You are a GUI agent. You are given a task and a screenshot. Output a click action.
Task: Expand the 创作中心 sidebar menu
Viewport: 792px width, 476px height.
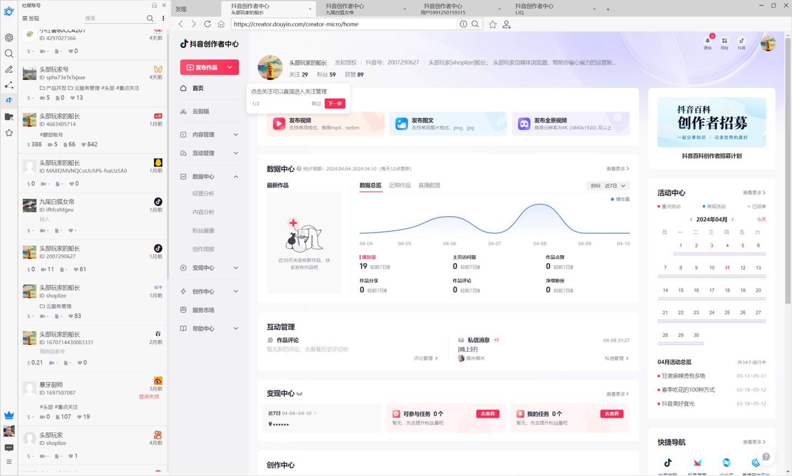(x=210, y=291)
